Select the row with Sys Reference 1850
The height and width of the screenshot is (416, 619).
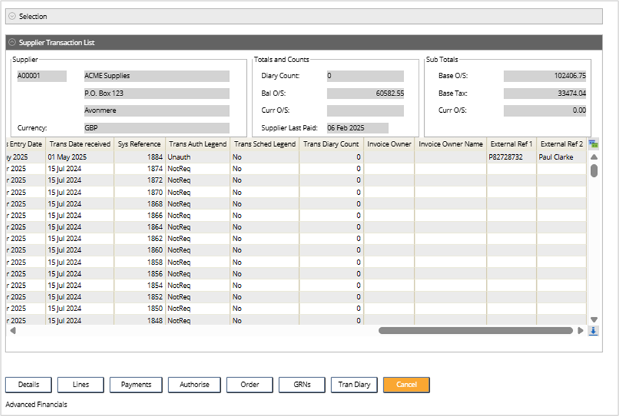point(296,308)
